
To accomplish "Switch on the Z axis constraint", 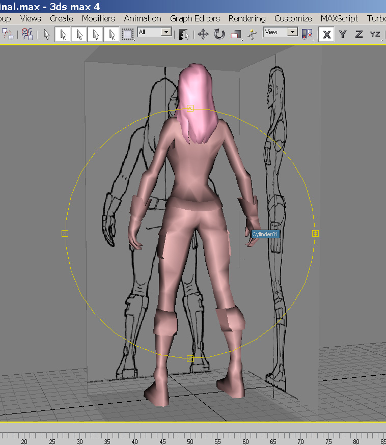I will pos(359,34).
